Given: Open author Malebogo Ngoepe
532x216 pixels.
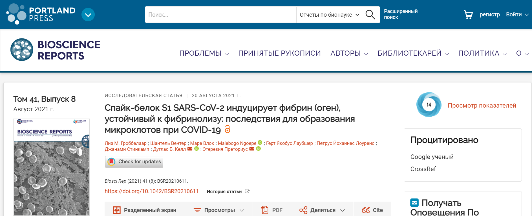Looking at the screenshot, I should [237, 143].
